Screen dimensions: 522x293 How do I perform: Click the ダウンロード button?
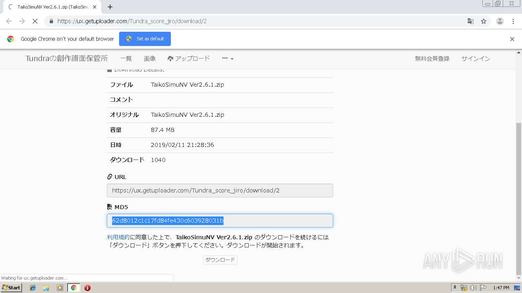[x=220, y=260]
